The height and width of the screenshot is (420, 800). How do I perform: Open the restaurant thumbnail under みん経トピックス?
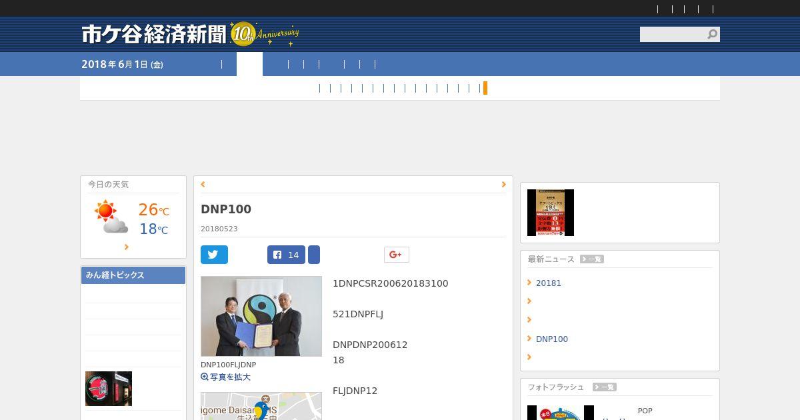(x=109, y=389)
